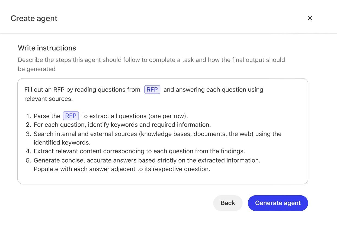Click step 4 'Extract relevant content' line

pyautogui.click(x=139, y=151)
